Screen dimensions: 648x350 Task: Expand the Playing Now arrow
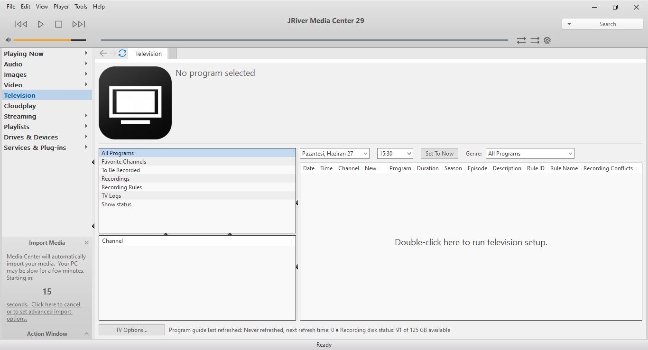pos(86,53)
